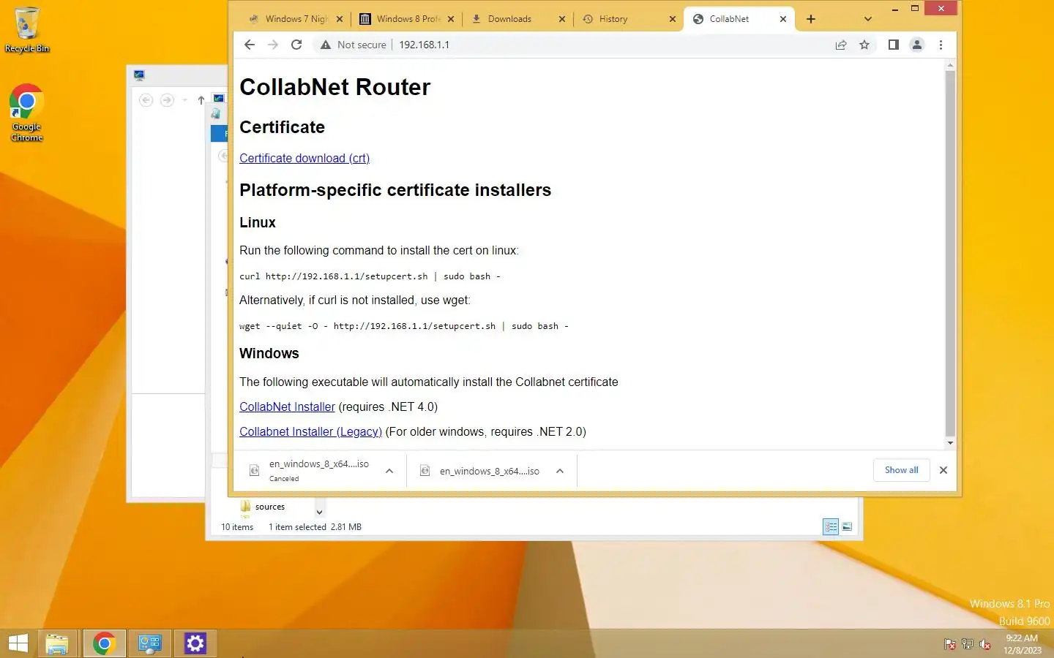The height and width of the screenshot is (658, 1054).
Task: Open Control Panel taskbar icon
Action: (150, 643)
